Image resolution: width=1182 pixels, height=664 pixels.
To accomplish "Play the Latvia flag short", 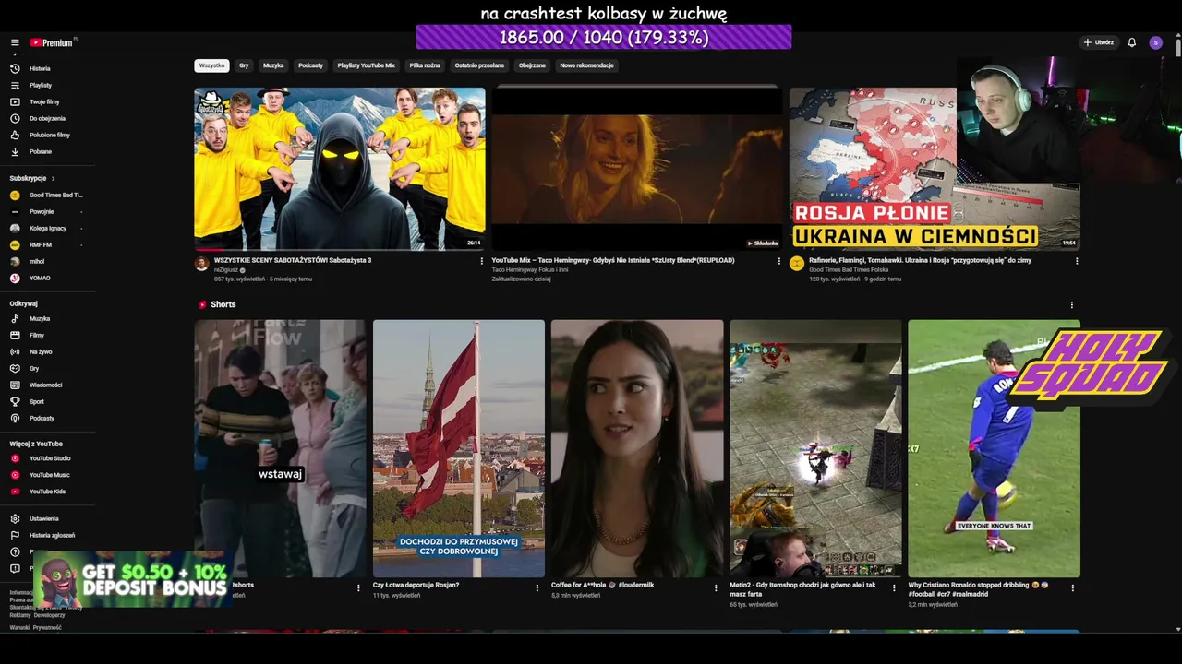I will [459, 448].
